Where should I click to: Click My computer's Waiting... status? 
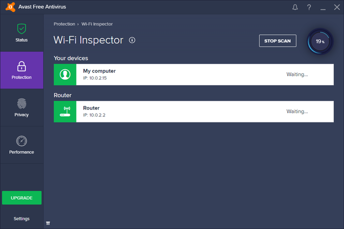click(x=297, y=74)
